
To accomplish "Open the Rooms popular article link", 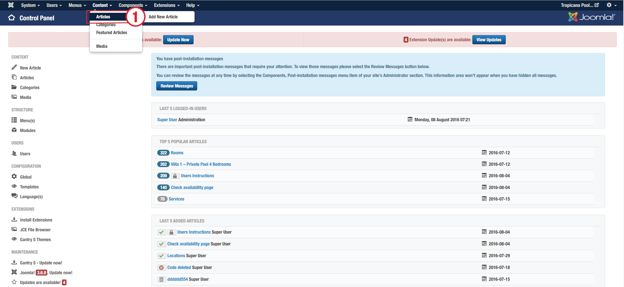I will pos(177,153).
